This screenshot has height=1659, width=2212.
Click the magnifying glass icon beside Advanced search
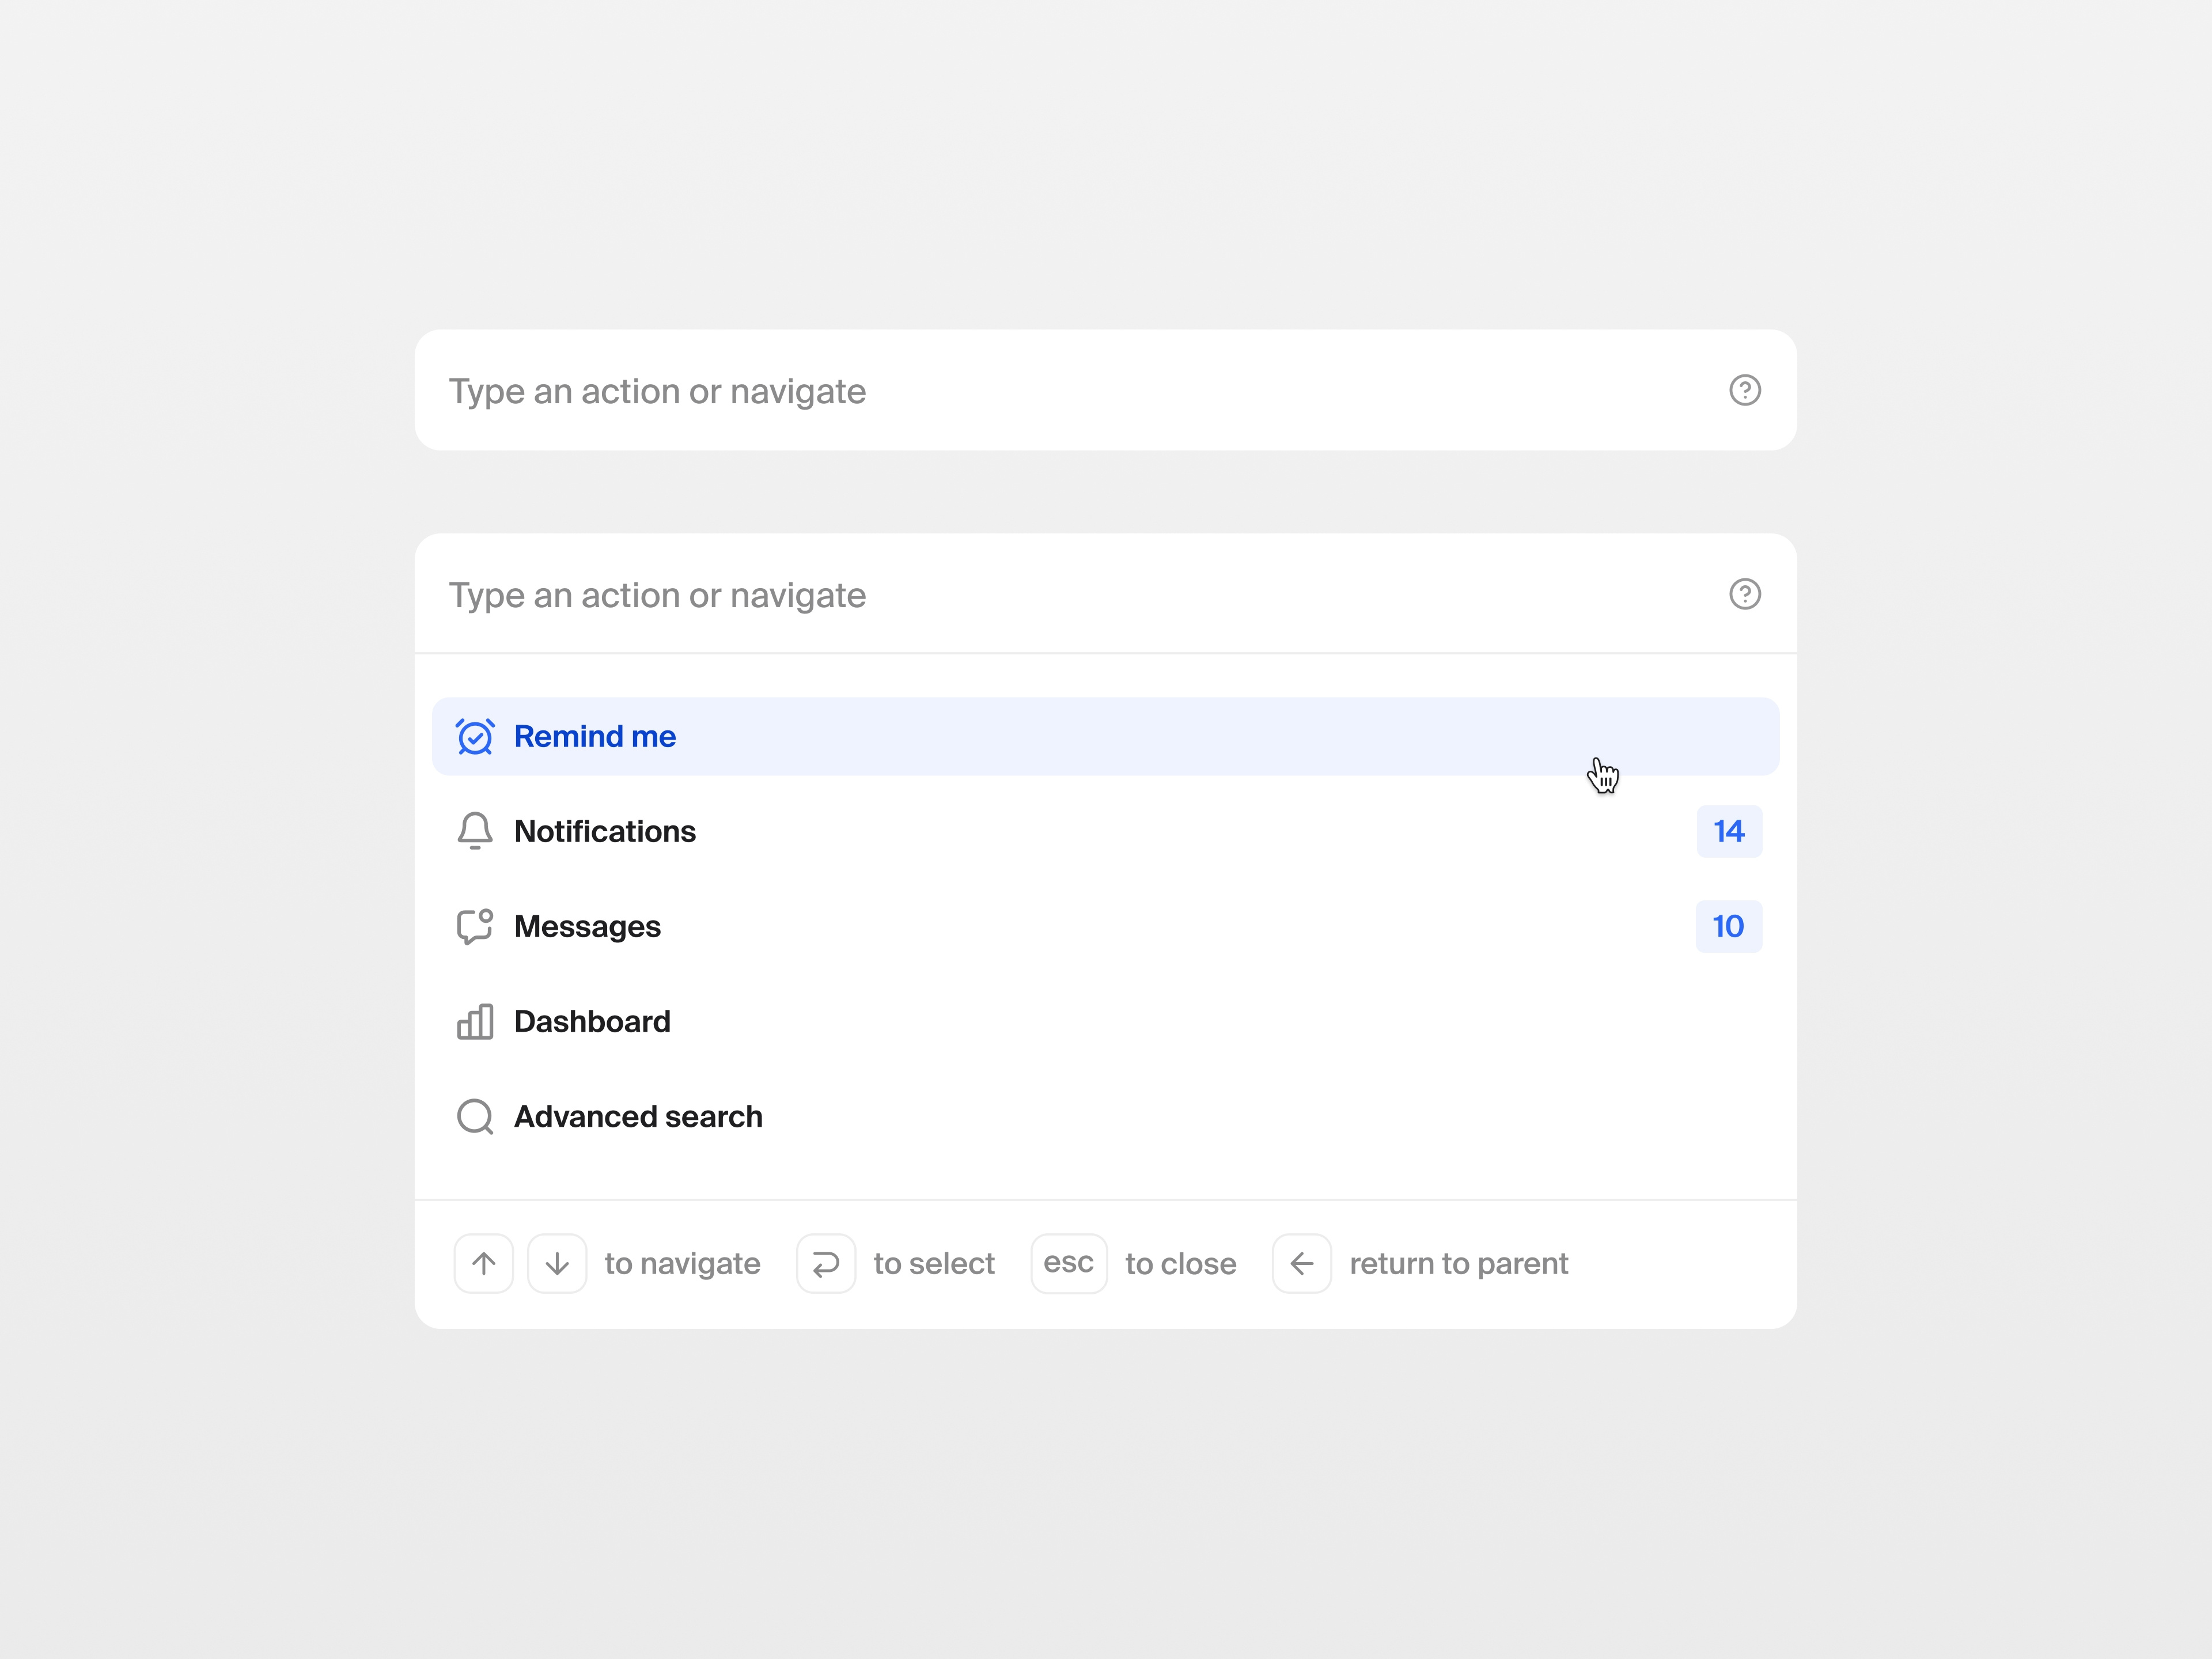click(475, 1116)
